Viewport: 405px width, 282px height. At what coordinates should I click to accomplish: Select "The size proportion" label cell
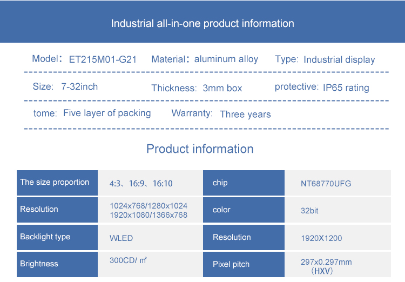click(x=57, y=183)
